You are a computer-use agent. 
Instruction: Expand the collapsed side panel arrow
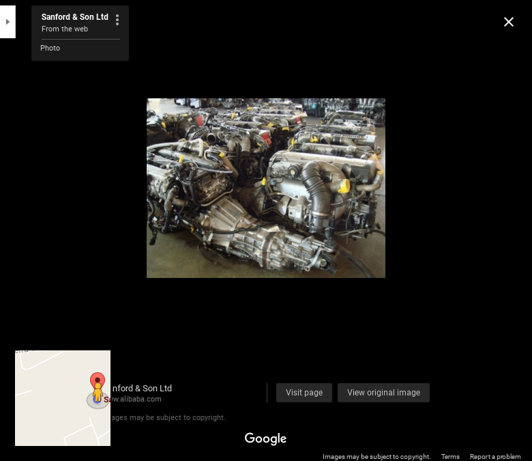8,22
